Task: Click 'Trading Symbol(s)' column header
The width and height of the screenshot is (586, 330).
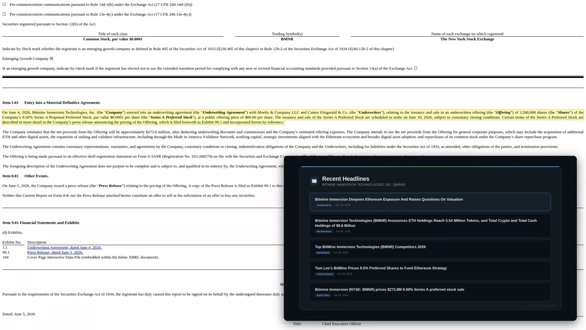Action: [287, 34]
